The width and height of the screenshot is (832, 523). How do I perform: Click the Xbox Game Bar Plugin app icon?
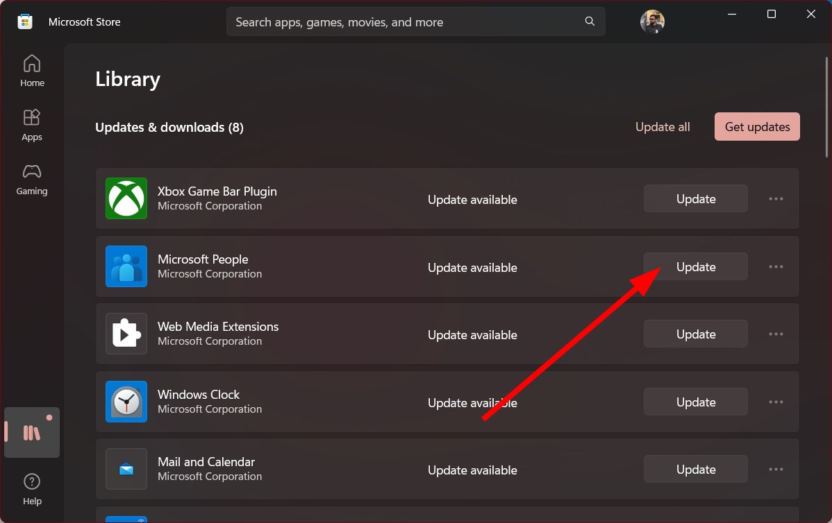point(126,198)
